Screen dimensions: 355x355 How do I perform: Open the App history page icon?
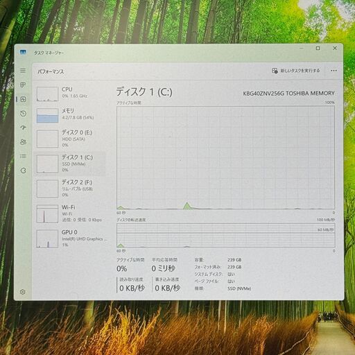point(23,113)
